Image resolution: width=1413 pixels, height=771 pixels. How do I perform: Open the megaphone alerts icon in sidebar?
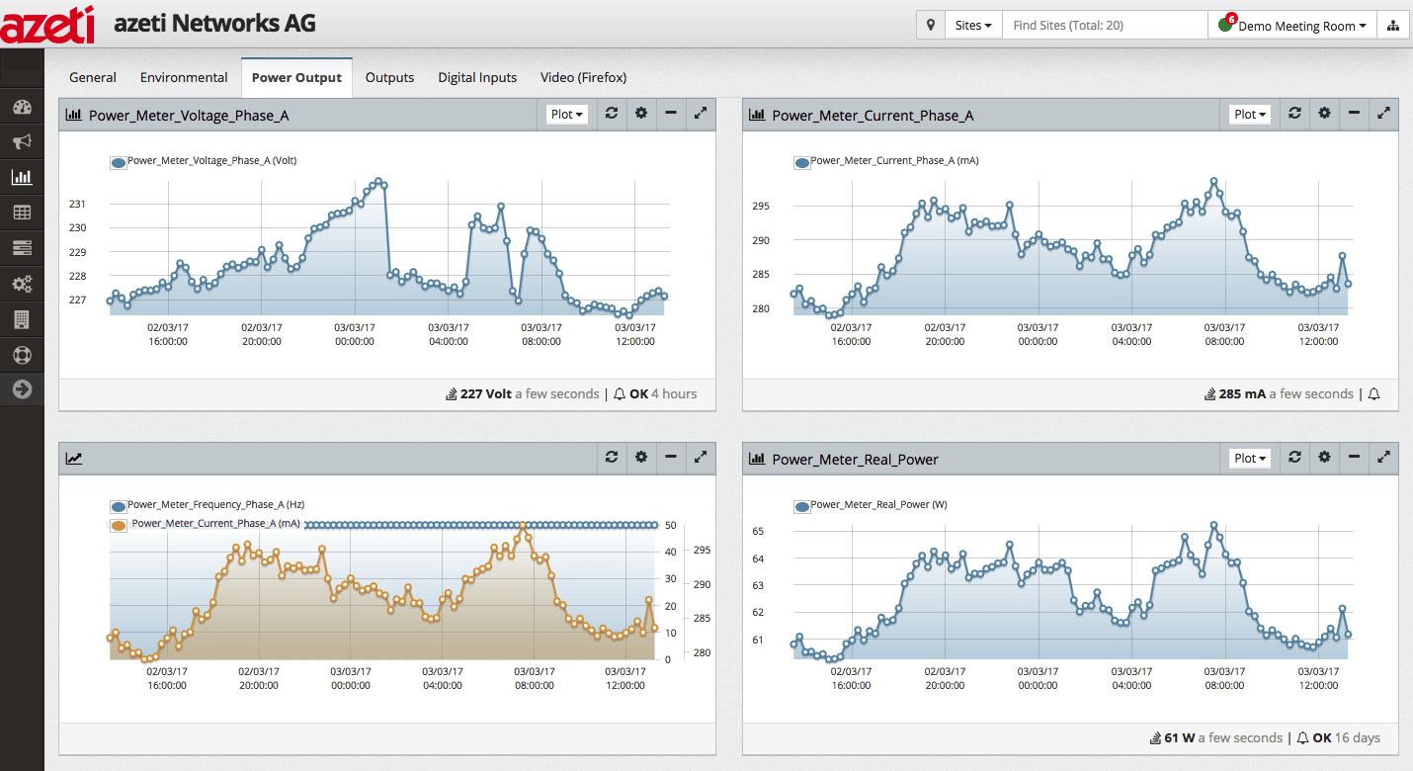pyautogui.click(x=22, y=142)
